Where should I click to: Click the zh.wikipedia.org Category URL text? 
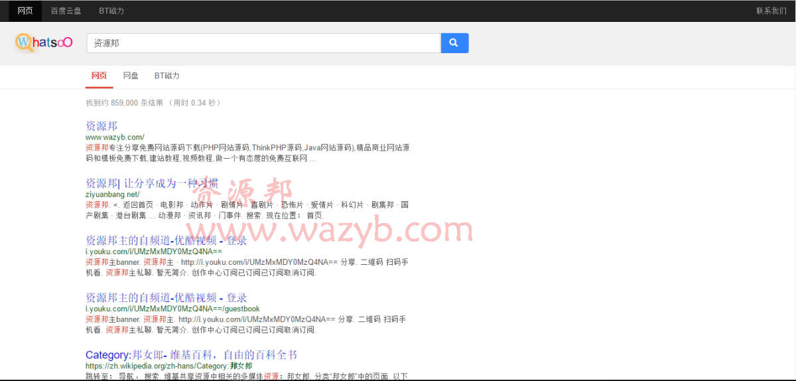tap(168, 366)
